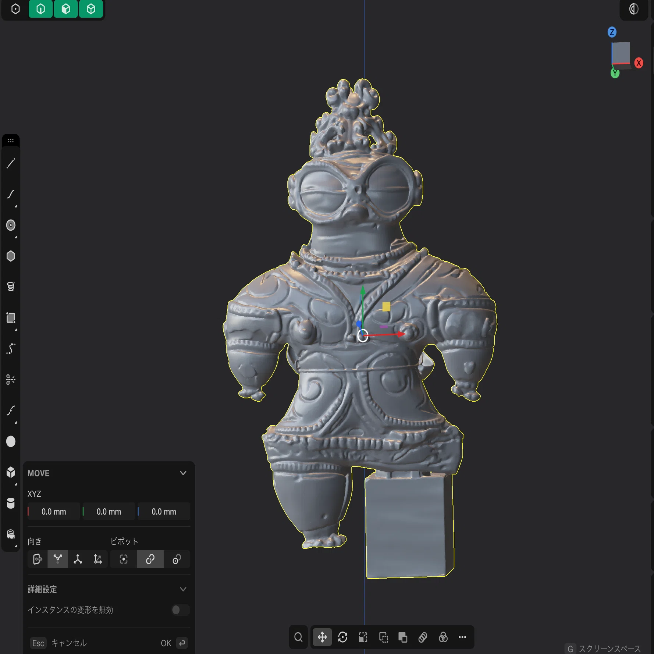Select the Line tool in left toolbar
This screenshot has width=654, height=654.
point(11,163)
